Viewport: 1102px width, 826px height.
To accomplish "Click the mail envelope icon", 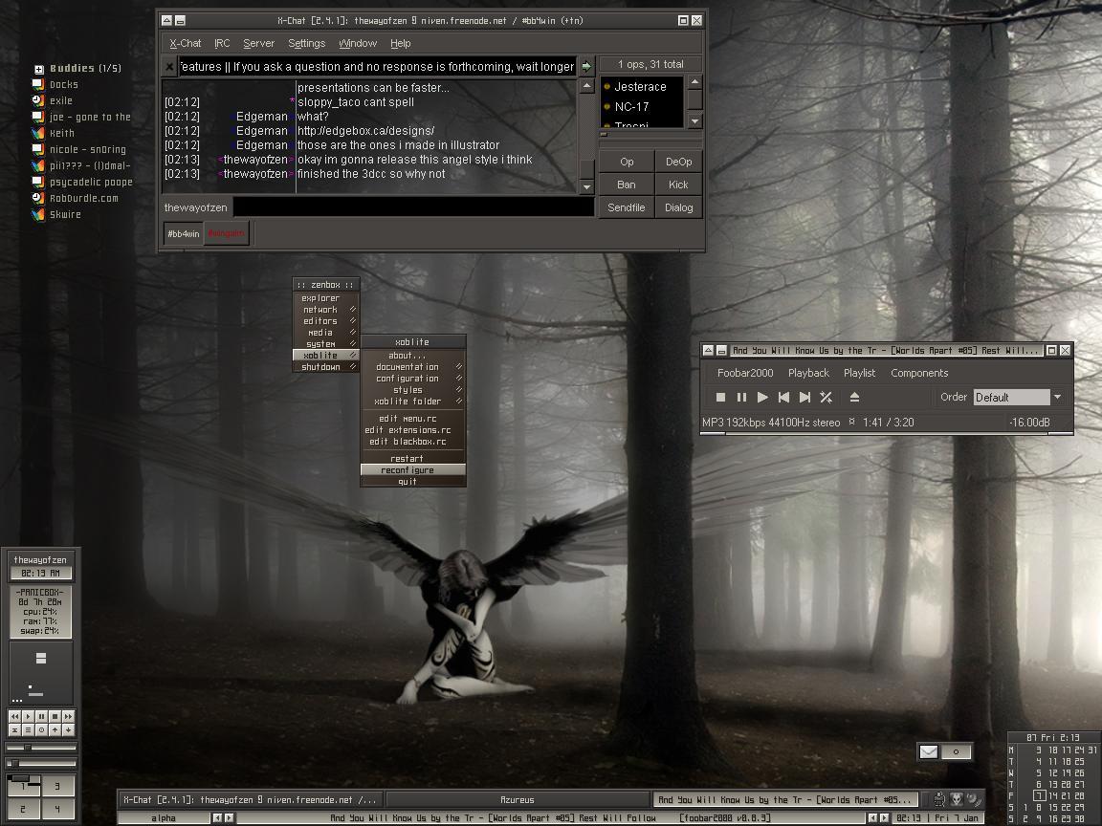I will click(928, 751).
